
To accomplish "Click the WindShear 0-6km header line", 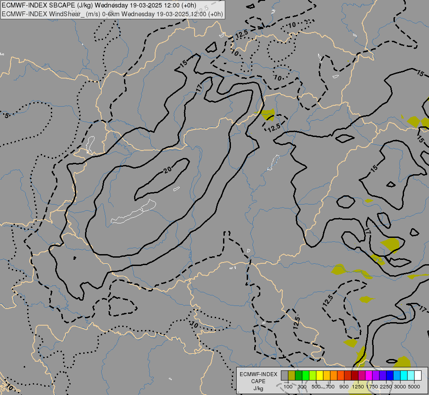I will coord(113,14).
